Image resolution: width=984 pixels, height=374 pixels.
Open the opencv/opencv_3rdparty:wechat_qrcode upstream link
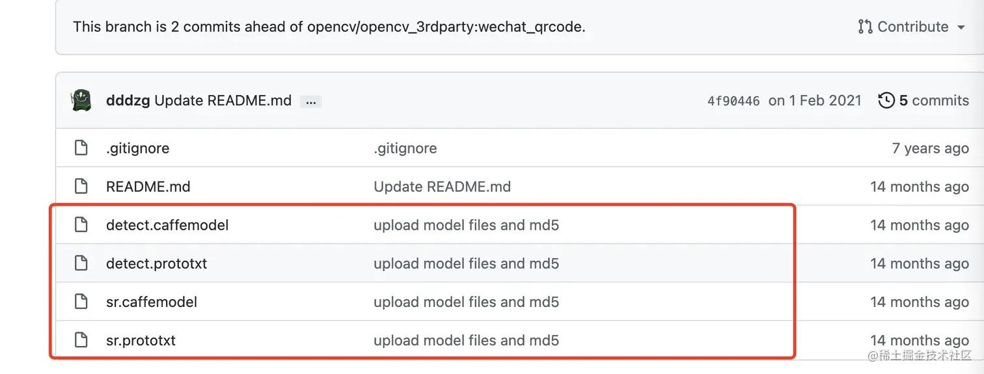pos(445,27)
